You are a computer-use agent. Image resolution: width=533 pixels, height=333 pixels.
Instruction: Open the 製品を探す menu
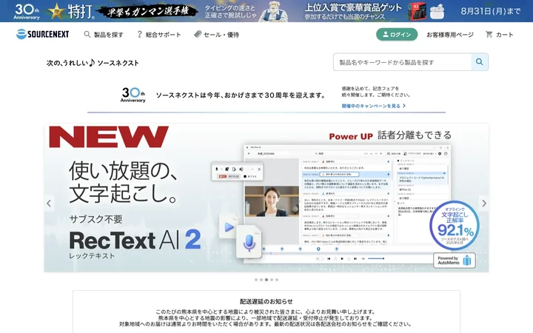click(104, 35)
